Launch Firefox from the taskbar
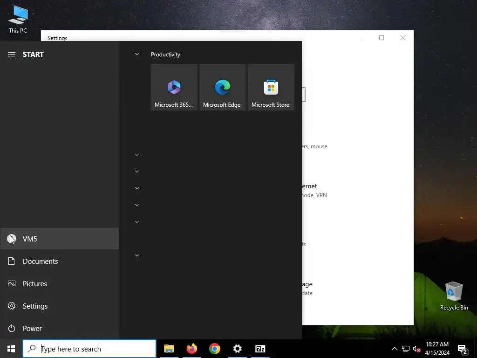Image resolution: width=477 pixels, height=358 pixels. (191, 349)
